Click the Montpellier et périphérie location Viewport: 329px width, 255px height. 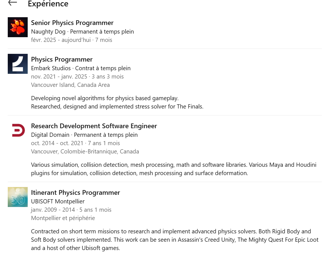tap(63, 218)
